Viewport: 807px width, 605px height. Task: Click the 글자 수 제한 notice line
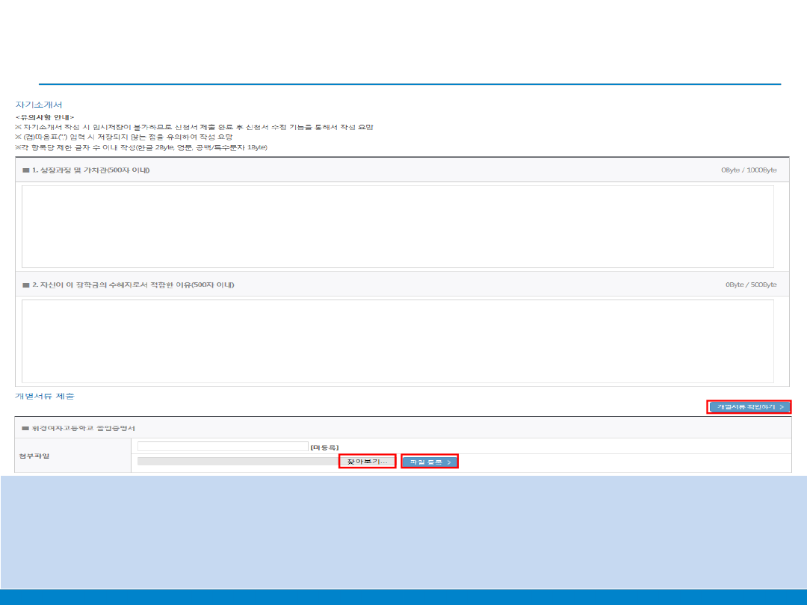141,148
